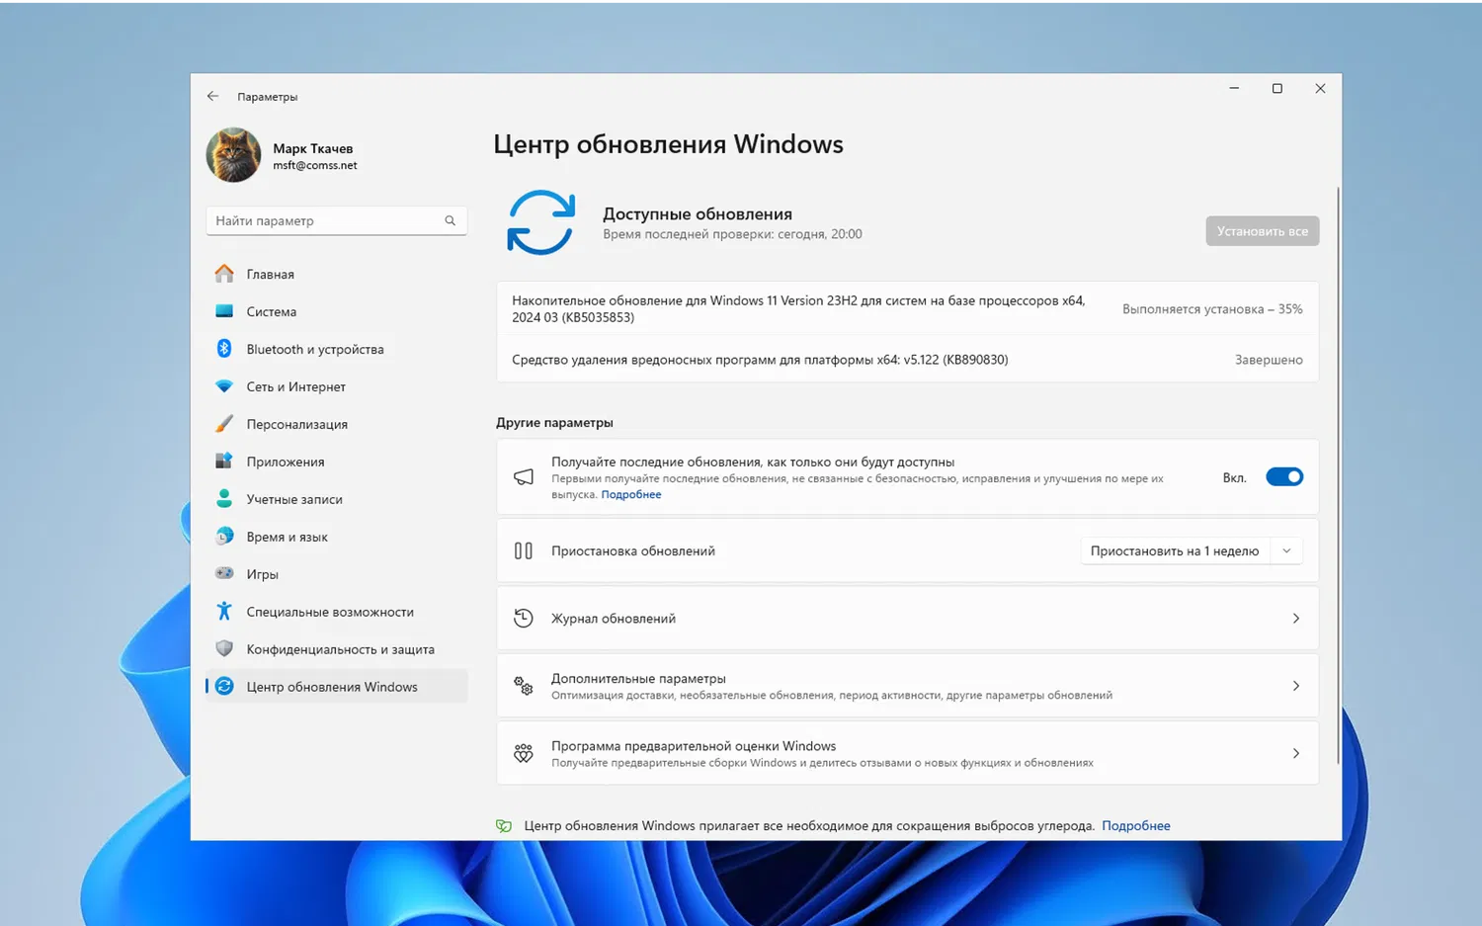This screenshot has width=1482, height=926.
Task: Expand Журнал обновлений with its chevron
Action: click(1296, 619)
